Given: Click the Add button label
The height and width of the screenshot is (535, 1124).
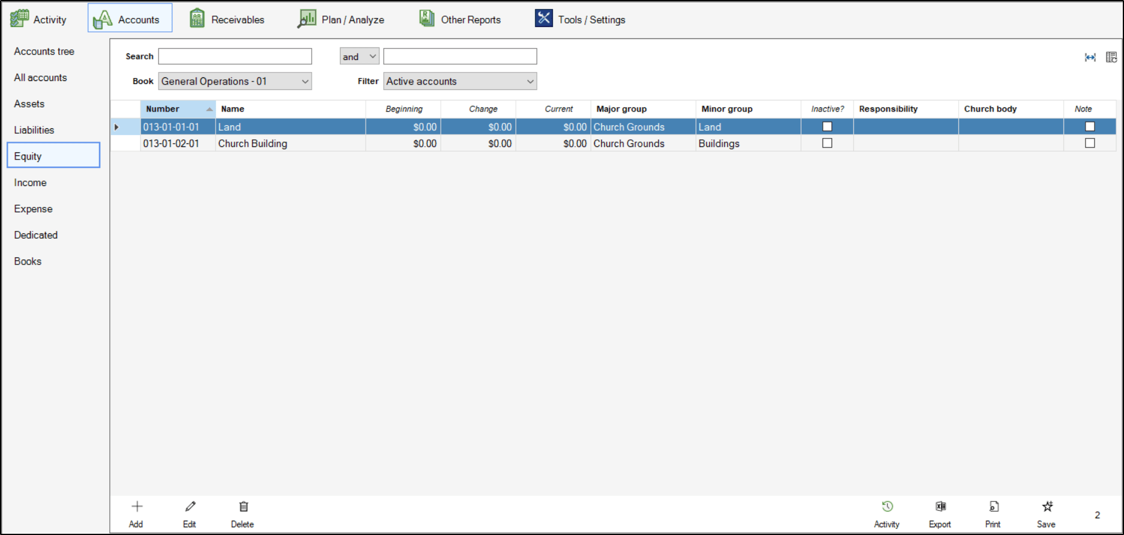Looking at the screenshot, I should tap(136, 524).
